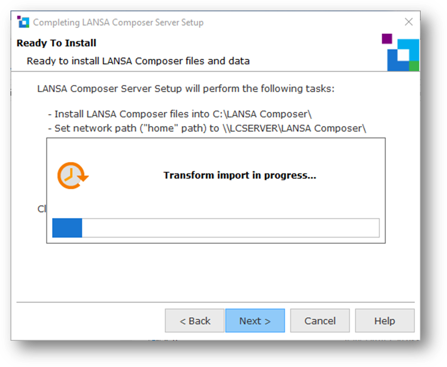Click the blue filled part of the progress bar

coord(67,228)
